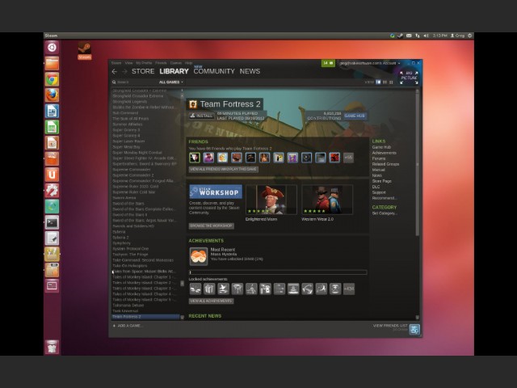The height and width of the screenshot is (388, 517).
Task: Switch library to list view
Action: (385, 82)
